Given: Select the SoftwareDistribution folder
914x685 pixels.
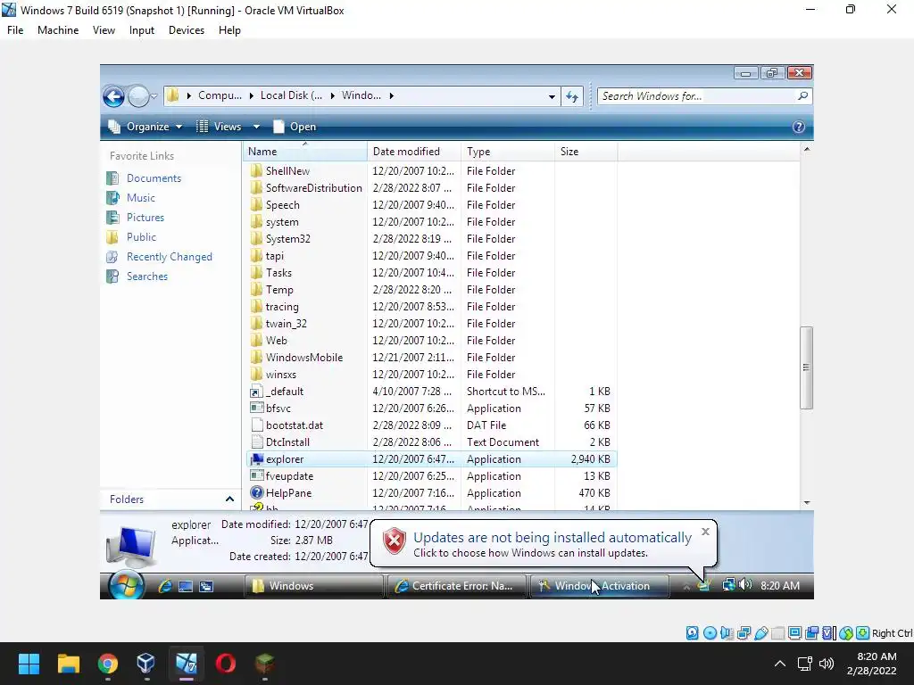Looking at the screenshot, I should click(x=313, y=188).
